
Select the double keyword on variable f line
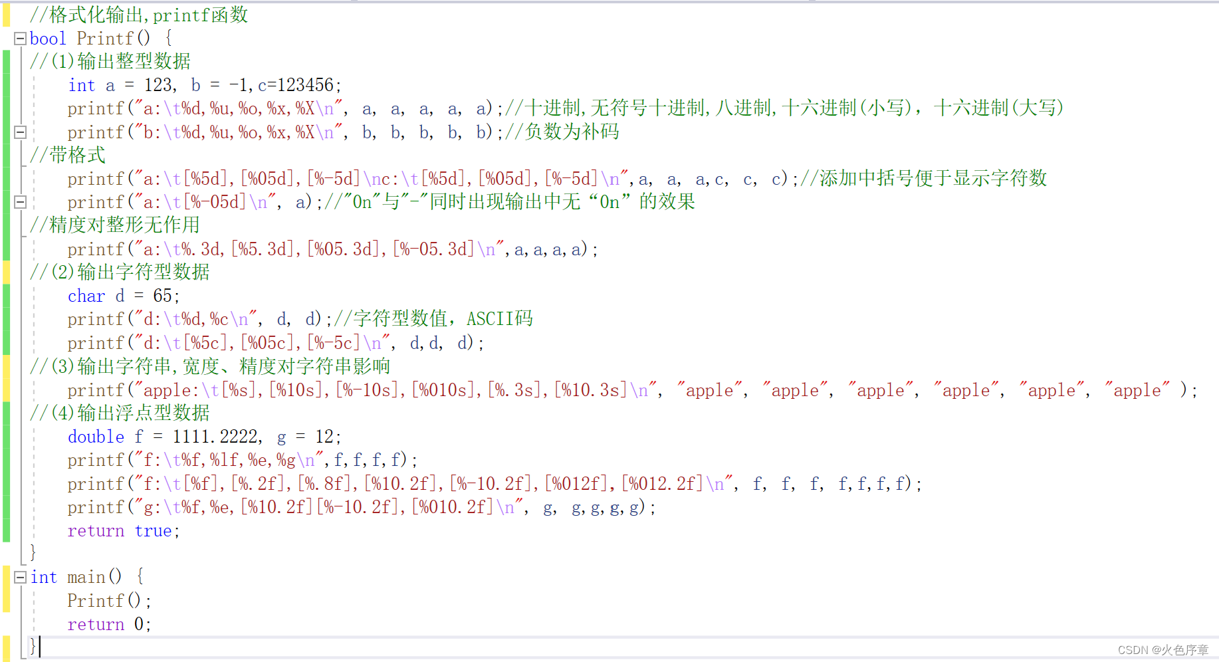click(x=95, y=437)
